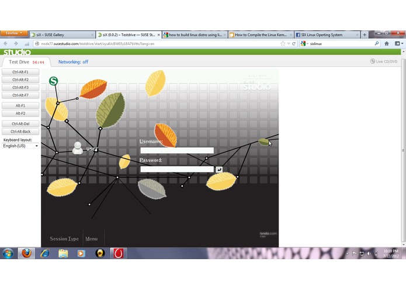Open the Live CD/DVD link
Screen dimensions: 406x289
(384, 61)
